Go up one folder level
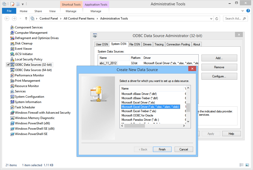Viewport: 253px width, 170px height. [26, 19]
